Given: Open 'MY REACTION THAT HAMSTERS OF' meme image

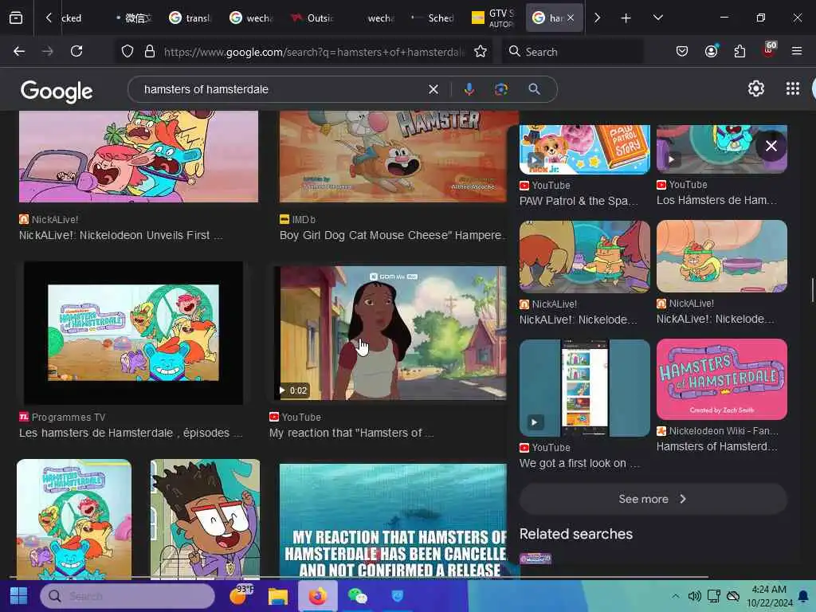Looking at the screenshot, I should [393, 521].
